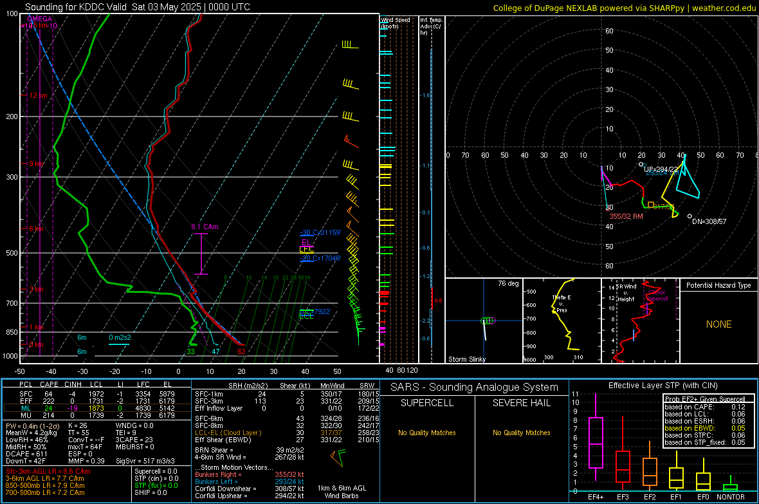This screenshot has height=504, width=759.
Task: Click the PW = 0.4in value
Action: 32,425
